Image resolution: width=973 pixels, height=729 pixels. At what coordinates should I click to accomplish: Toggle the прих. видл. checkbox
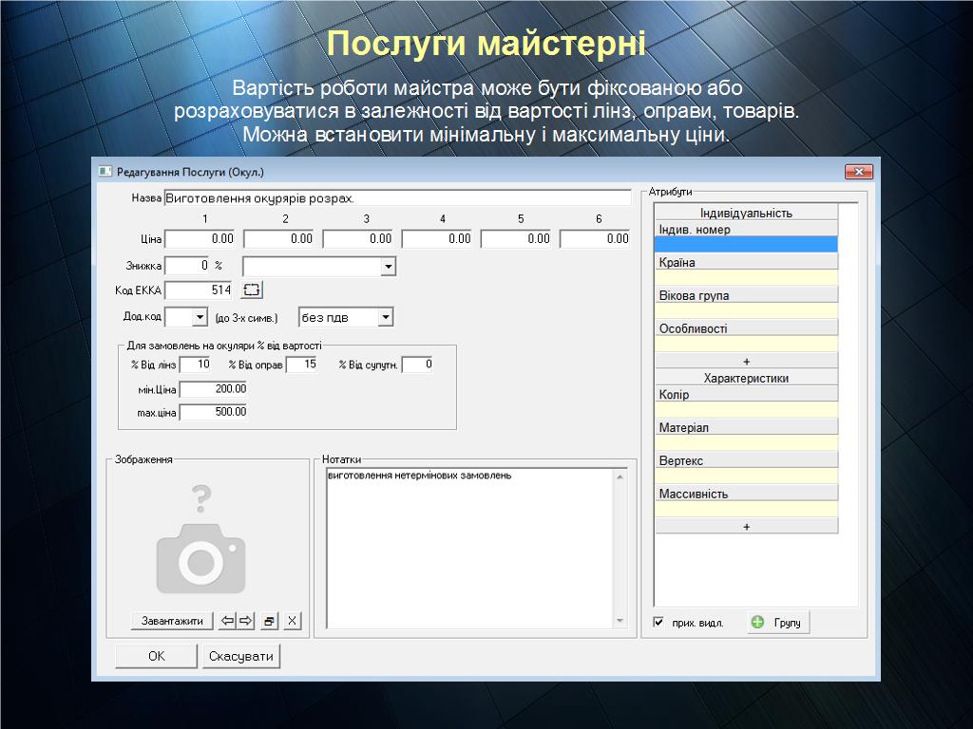coord(658,623)
